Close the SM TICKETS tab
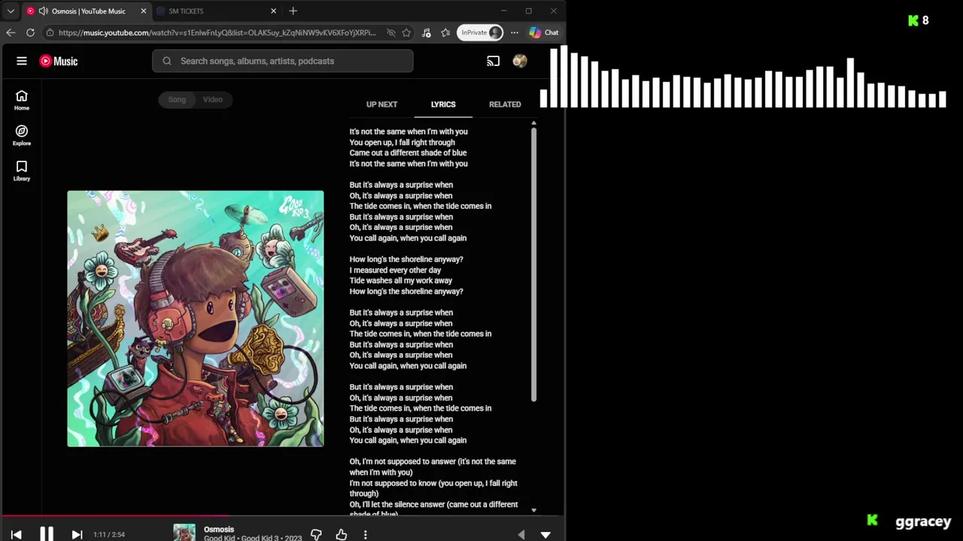 [x=273, y=11]
